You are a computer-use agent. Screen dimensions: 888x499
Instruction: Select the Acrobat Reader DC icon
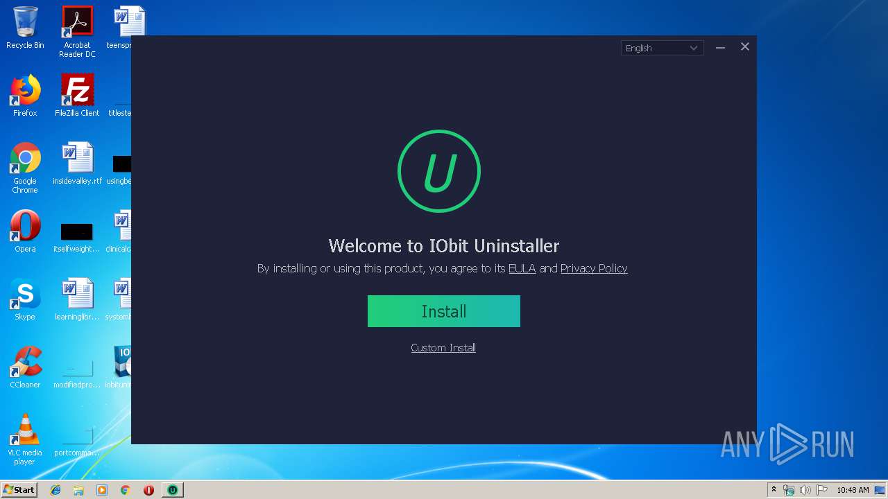click(x=77, y=32)
